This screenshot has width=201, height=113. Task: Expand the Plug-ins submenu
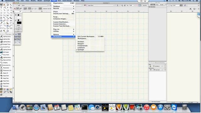(x=63, y=29)
